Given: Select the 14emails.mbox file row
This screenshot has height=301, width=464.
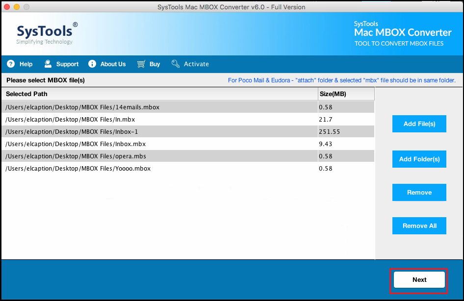Looking at the screenshot, I should (188, 107).
